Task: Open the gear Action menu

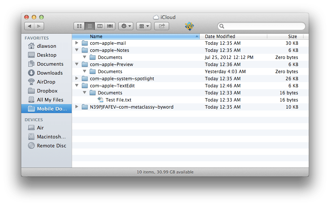Action: [x=126, y=26]
